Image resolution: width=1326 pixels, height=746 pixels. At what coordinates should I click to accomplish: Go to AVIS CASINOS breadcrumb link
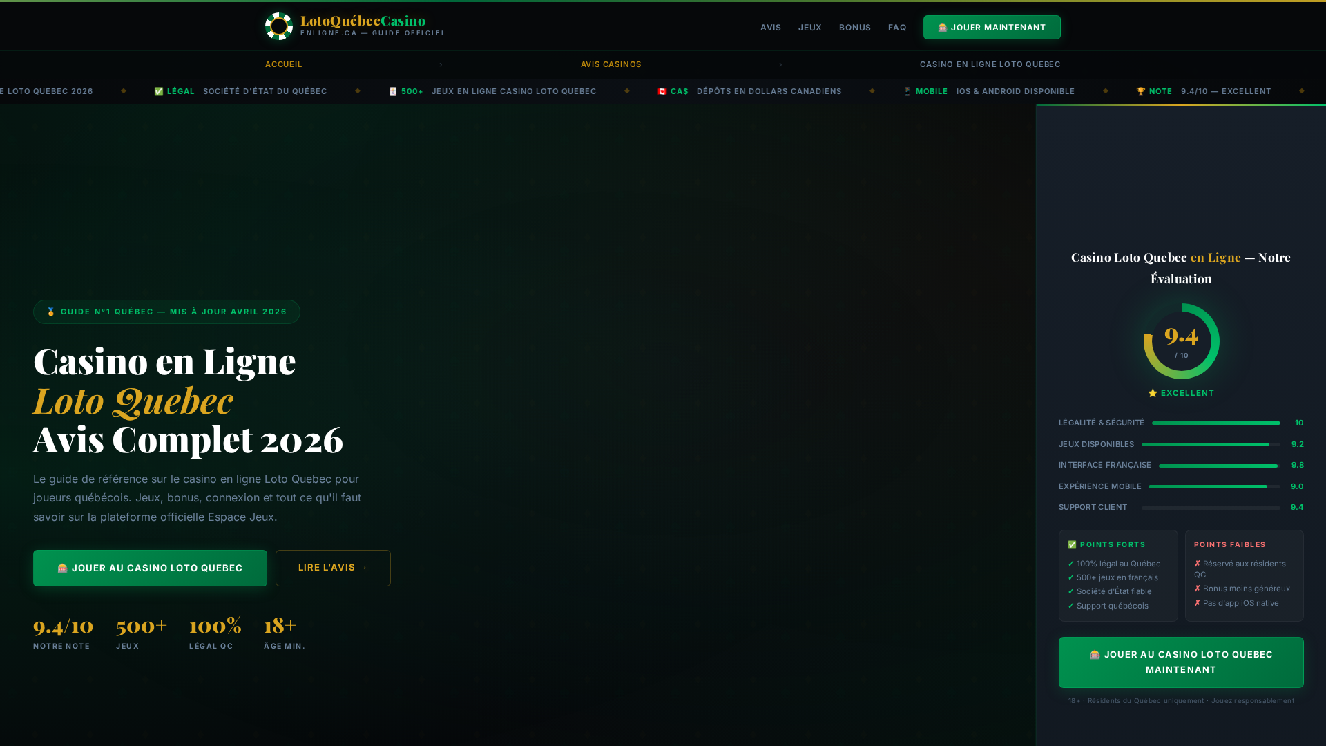click(x=611, y=64)
